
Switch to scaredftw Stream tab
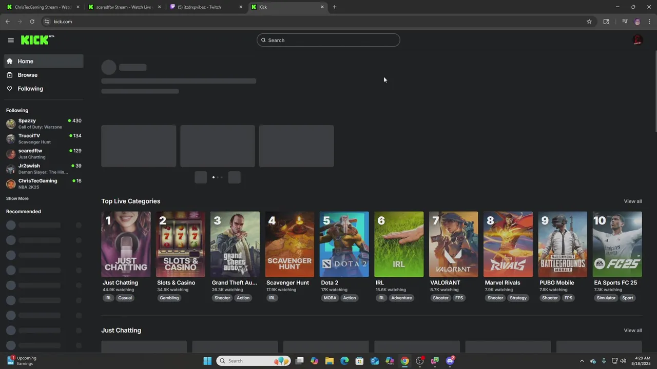tap(124, 7)
